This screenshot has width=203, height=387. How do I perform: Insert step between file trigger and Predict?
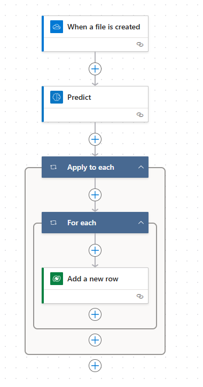95,69
